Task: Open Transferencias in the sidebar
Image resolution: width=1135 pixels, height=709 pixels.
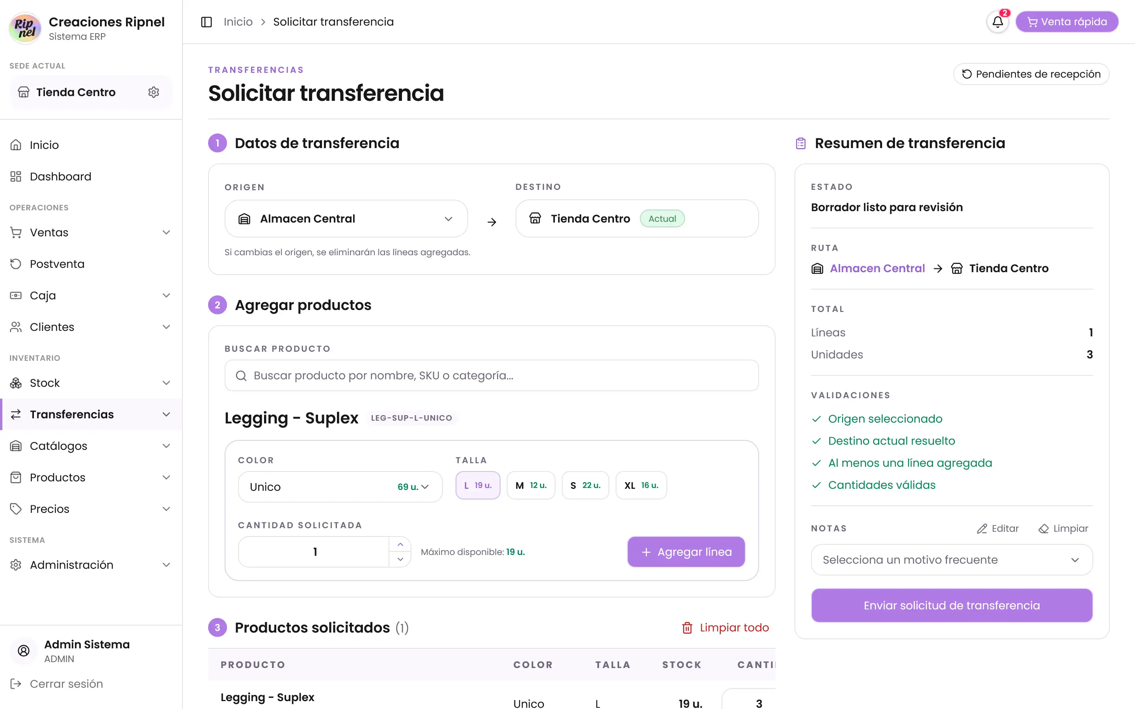Action: 91,414
